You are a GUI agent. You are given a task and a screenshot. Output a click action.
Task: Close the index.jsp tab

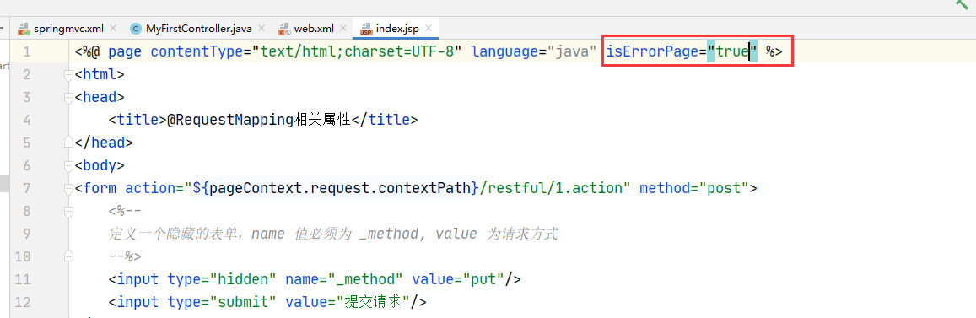[x=429, y=28]
